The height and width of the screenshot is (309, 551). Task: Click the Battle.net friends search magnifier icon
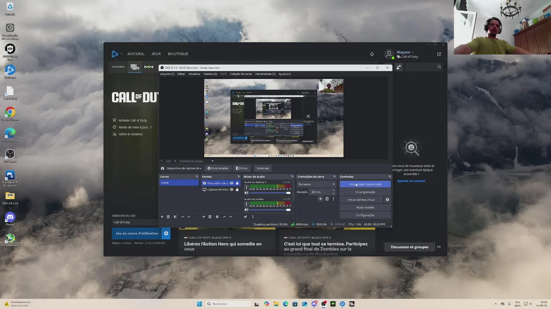click(439, 67)
